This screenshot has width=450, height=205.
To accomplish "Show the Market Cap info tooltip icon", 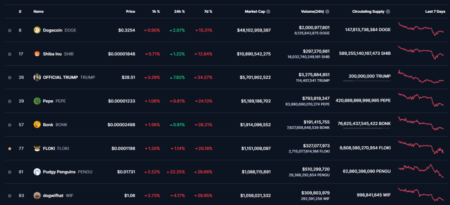I will (x=268, y=12).
